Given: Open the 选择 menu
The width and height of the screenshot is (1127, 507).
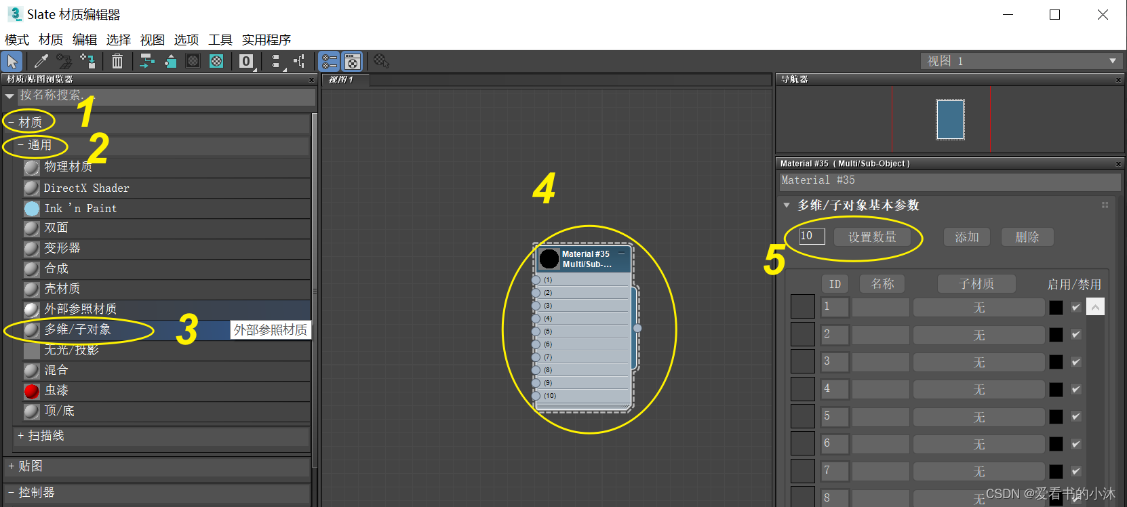Looking at the screenshot, I should tap(119, 40).
